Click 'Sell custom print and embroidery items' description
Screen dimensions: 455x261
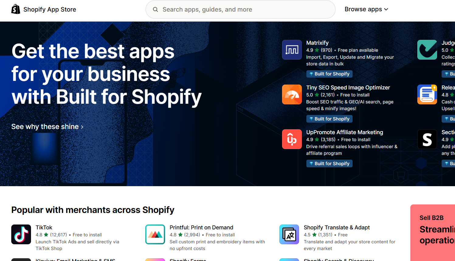click(x=217, y=245)
